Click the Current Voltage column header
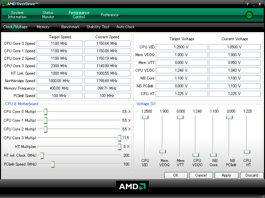This screenshot has width=265, height=198. click(235, 39)
